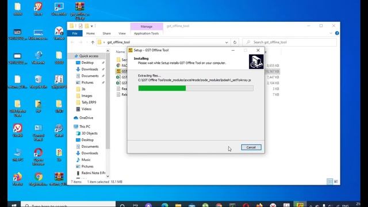Click the gst_offline_tool address path
This screenshot has height=207, width=368.
coord(118,42)
